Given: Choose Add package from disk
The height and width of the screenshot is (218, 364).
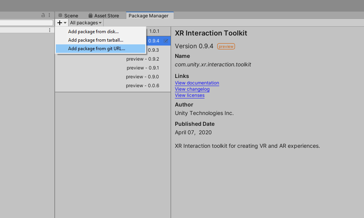Looking at the screenshot, I should [x=93, y=32].
